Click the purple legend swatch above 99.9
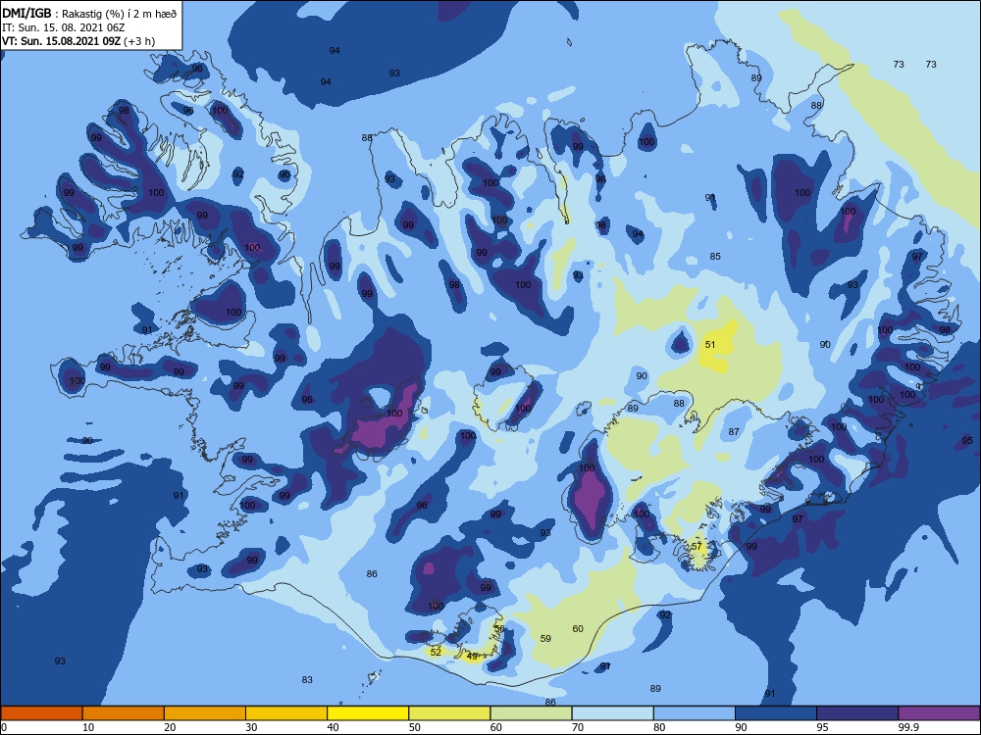Screen dimensions: 981x735 939,713
